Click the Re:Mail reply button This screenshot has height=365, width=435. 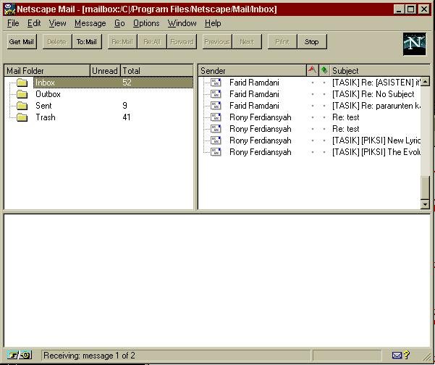coord(122,41)
